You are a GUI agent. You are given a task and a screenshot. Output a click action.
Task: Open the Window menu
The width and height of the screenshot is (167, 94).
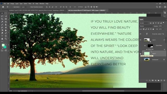click(42, 4)
